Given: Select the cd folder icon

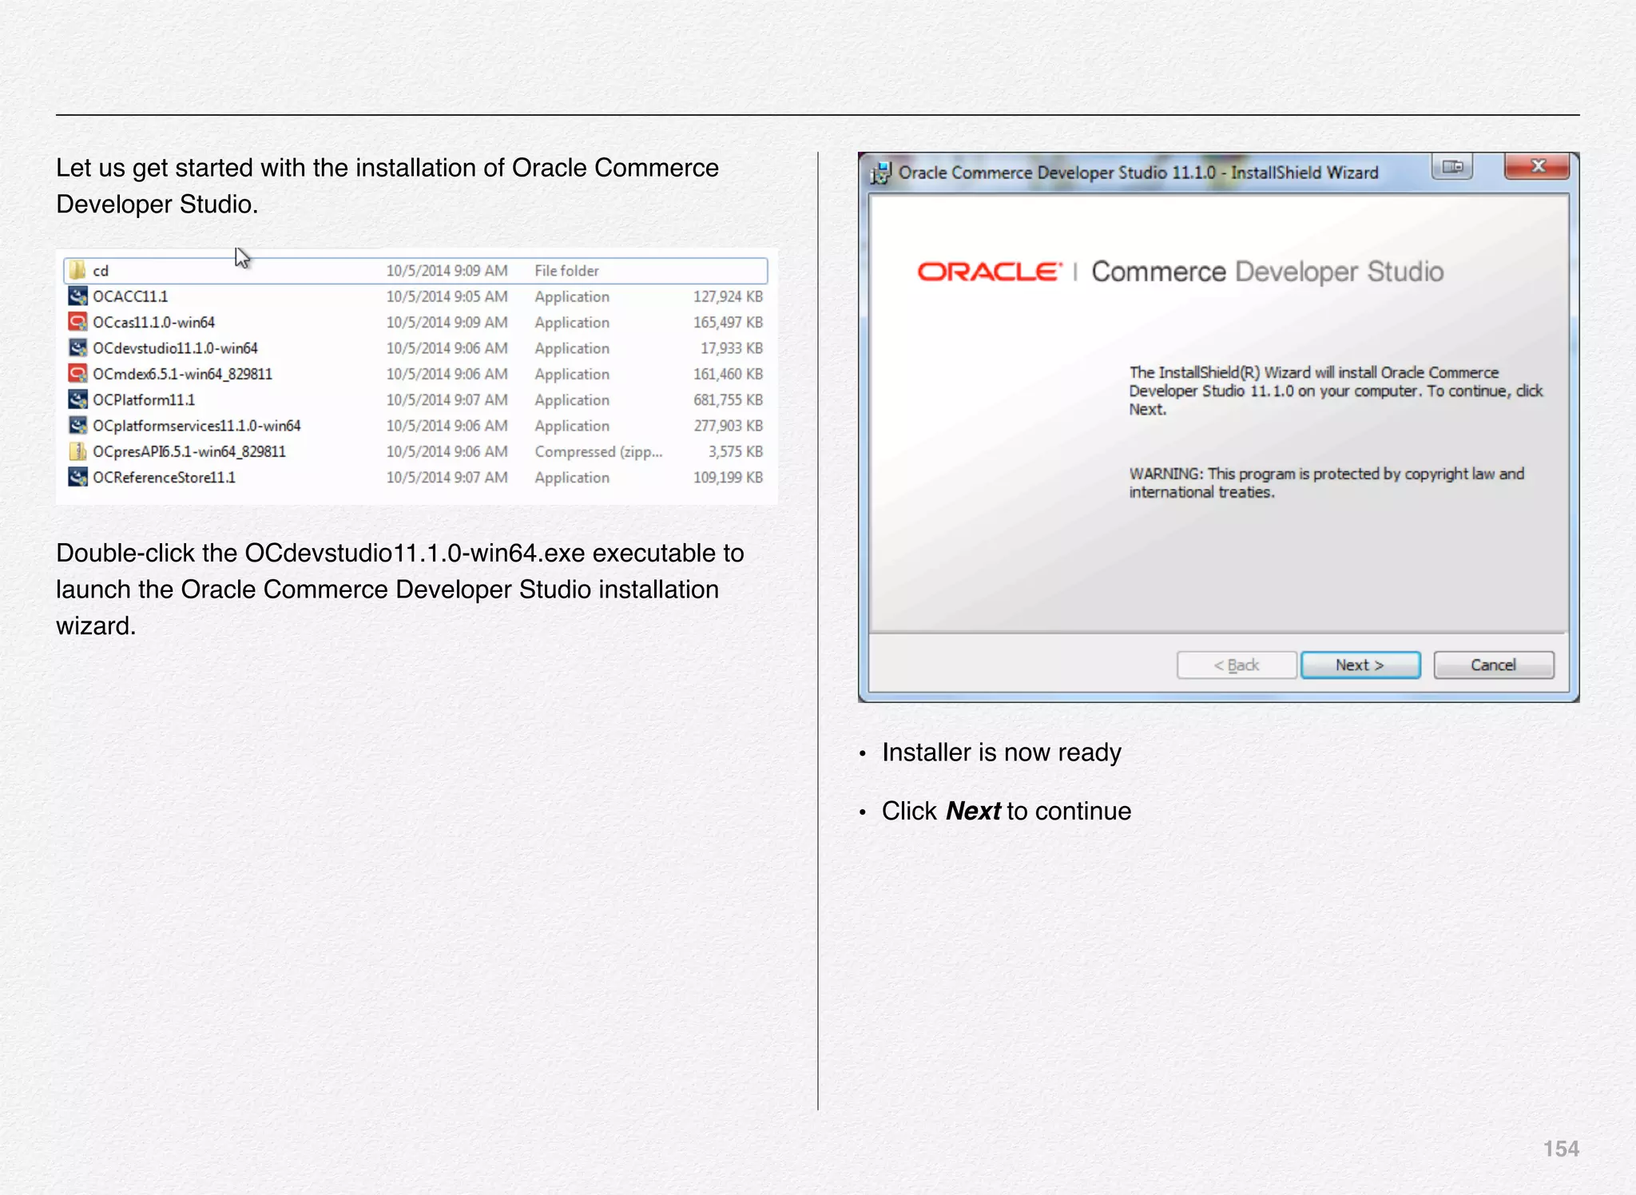Looking at the screenshot, I should [x=77, y=270].
